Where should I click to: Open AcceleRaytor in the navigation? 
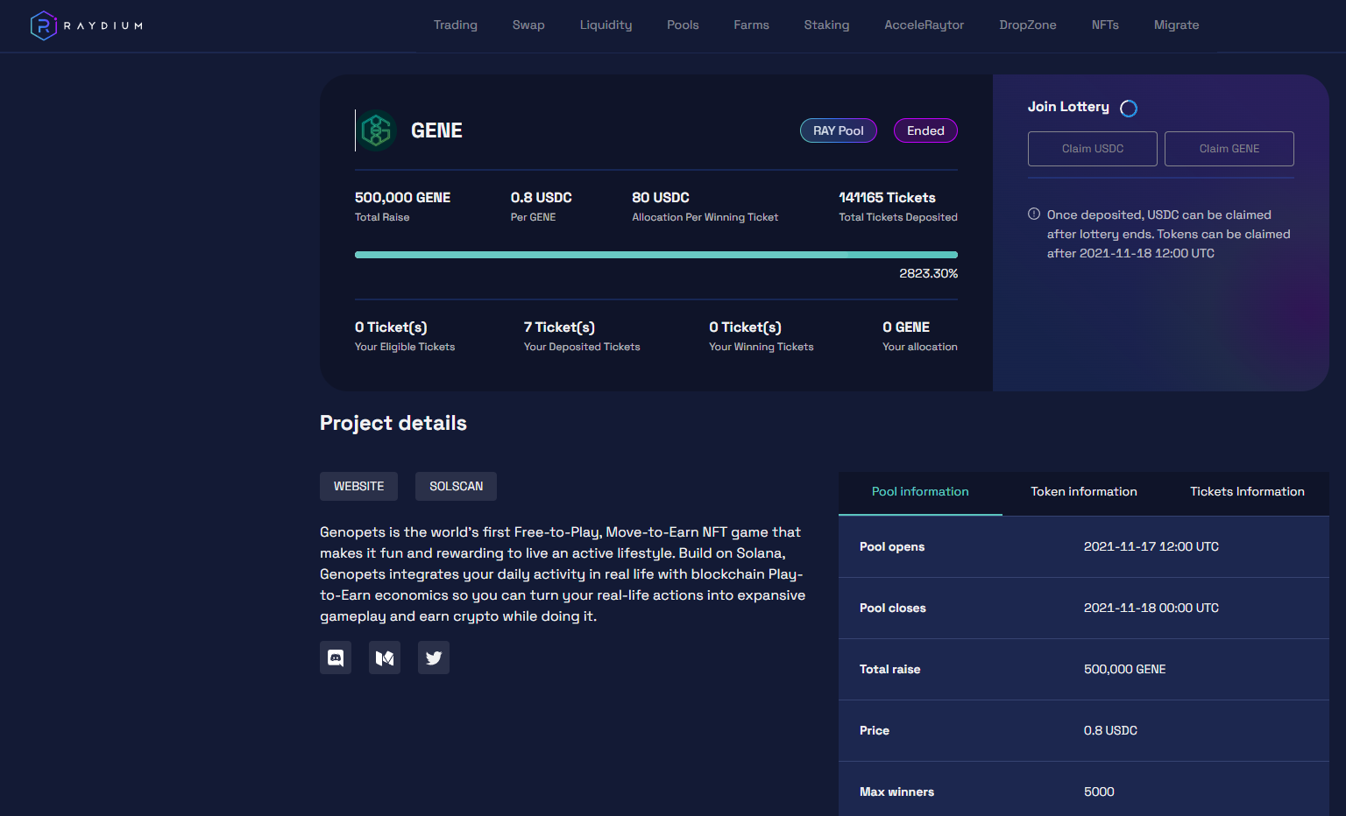click(924, 25)
